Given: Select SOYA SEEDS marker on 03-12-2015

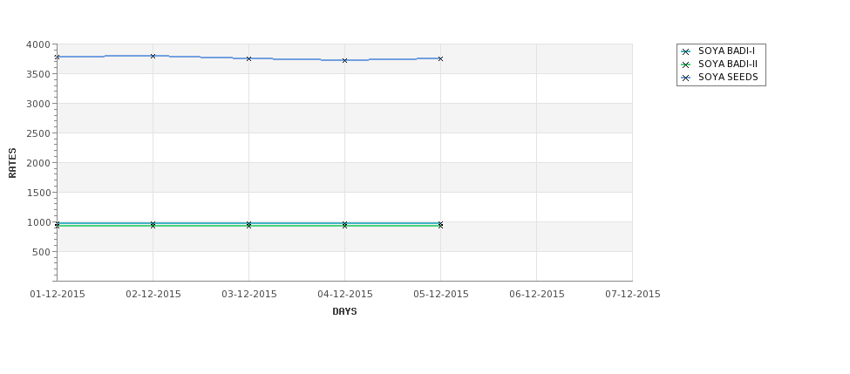Looking at the screenshot, I should [x=248, y=58].
